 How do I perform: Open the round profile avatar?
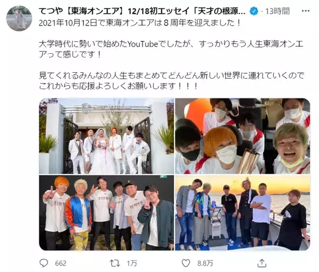(19, 18)
